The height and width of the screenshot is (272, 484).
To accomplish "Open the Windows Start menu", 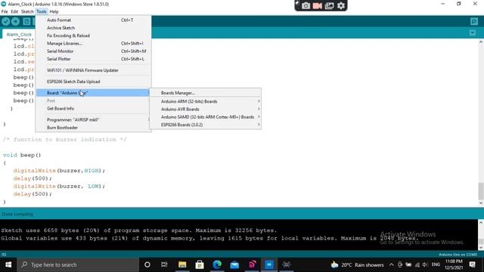I will [8, 264].
